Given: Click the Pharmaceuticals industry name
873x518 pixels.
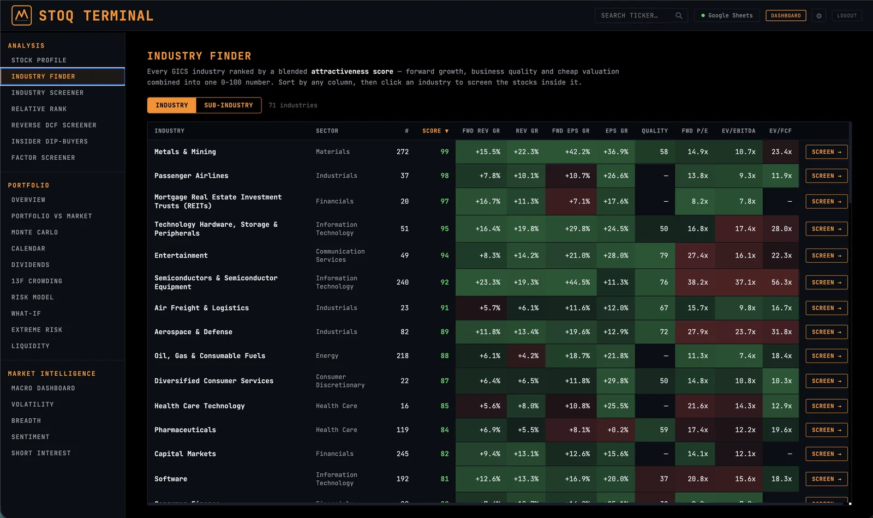Looking at the screenshot, I should pyautogui.click(x=185, y=430).
